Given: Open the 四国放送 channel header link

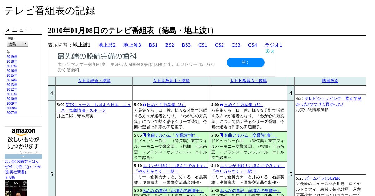Looking at the screenshot, I should pos(330,81).
